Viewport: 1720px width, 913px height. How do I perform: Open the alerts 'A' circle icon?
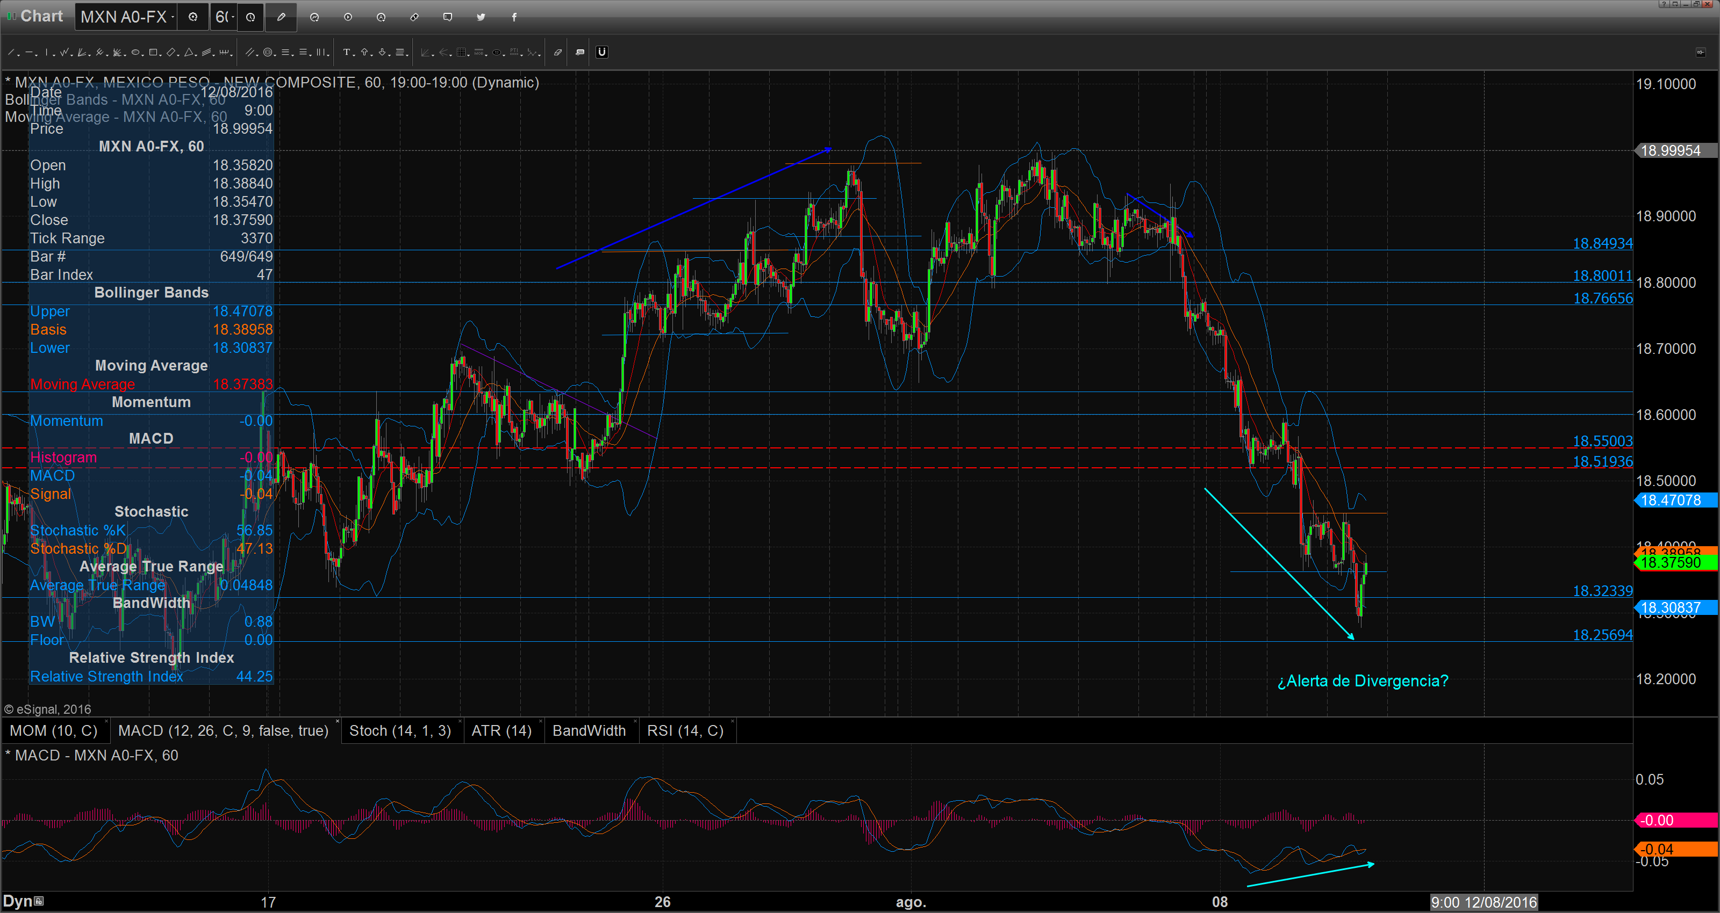pyautogui.click(x=381, y=17)
